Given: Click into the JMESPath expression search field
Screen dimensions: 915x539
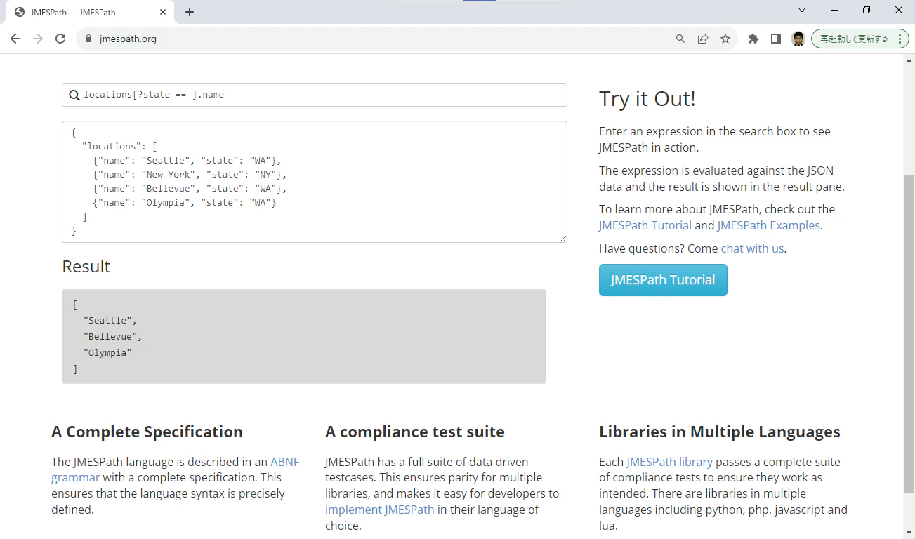Looking at the screenshot, I should pyautogui.click(x=315, y=95).
